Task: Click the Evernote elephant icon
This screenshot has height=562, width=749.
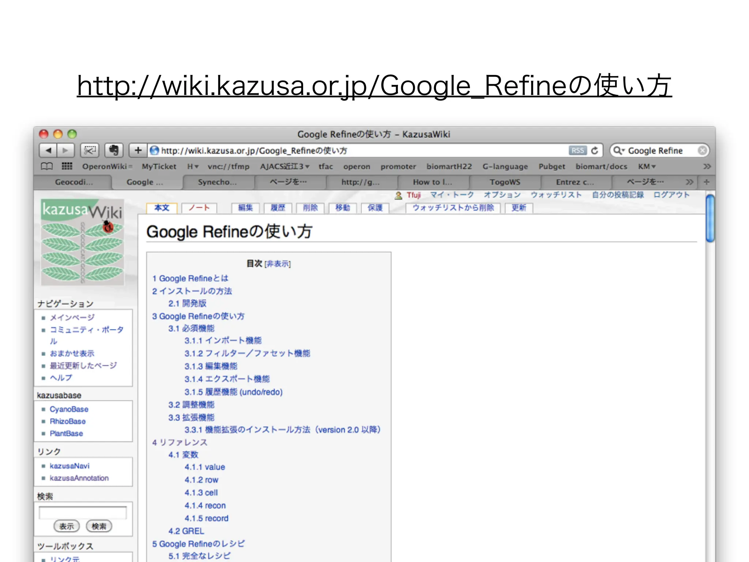Action: coord(114,150)
